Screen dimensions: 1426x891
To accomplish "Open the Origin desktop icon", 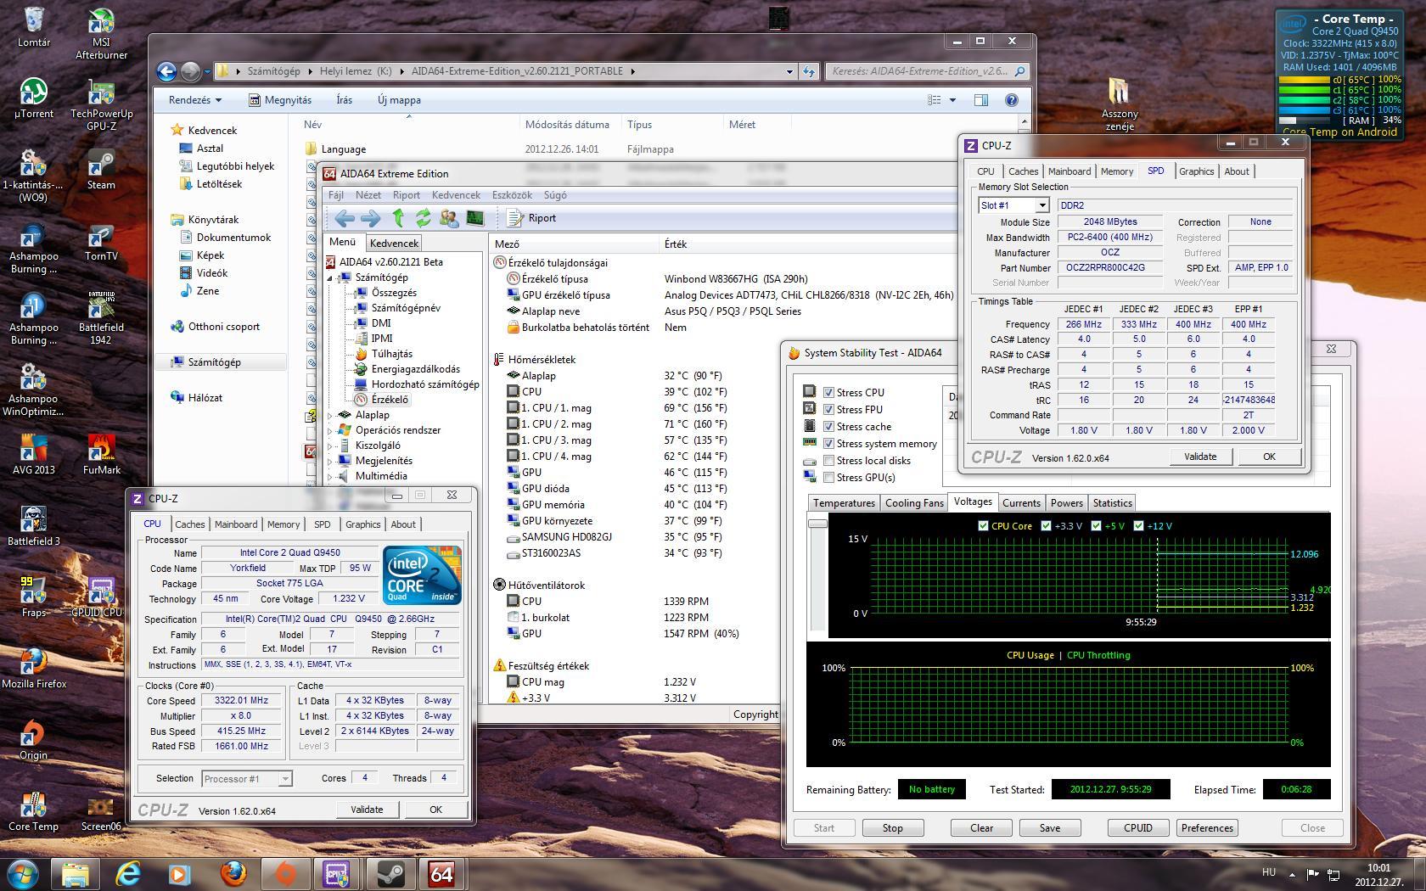I will tap(34, 740).
